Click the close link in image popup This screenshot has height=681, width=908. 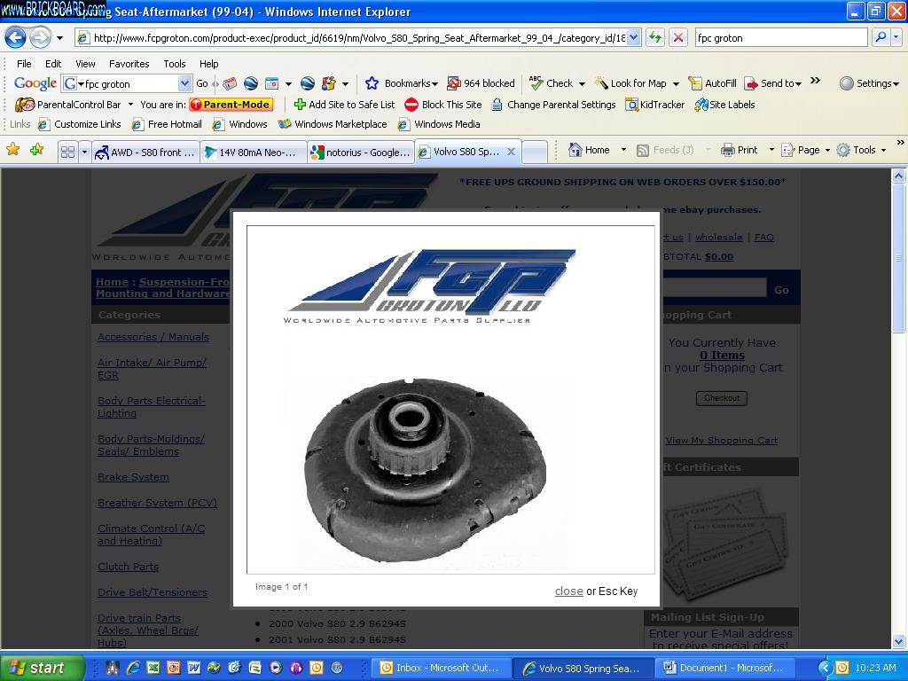(568, 591)
